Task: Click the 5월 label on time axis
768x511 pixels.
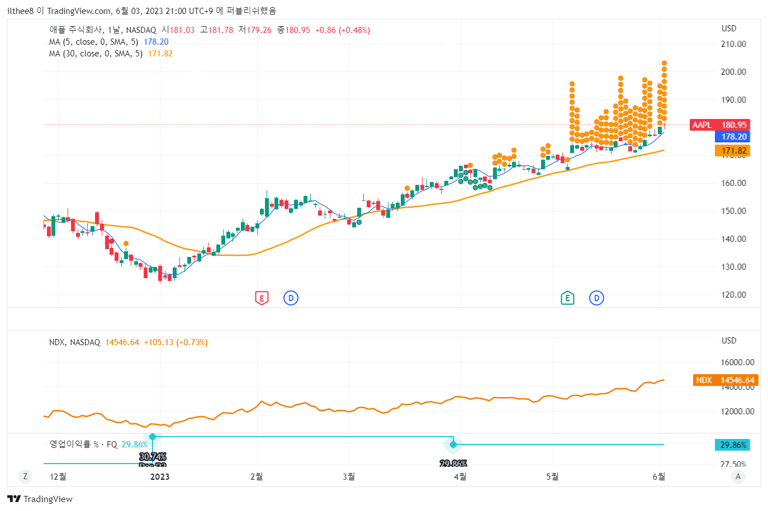Action: pos(552,476)
